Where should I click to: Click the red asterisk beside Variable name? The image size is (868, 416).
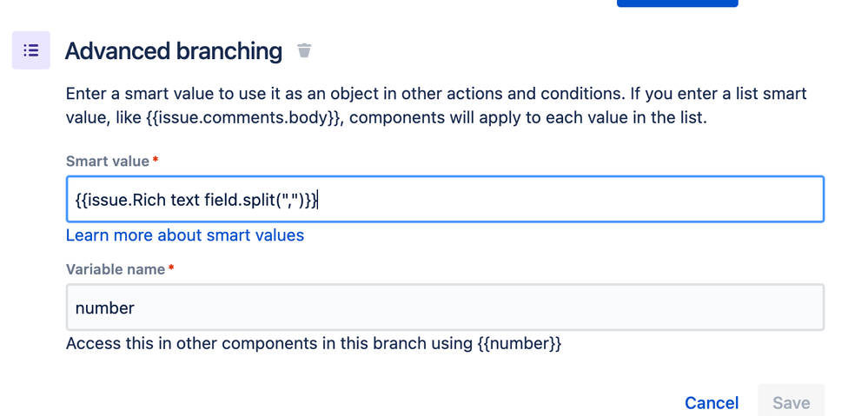171,268
